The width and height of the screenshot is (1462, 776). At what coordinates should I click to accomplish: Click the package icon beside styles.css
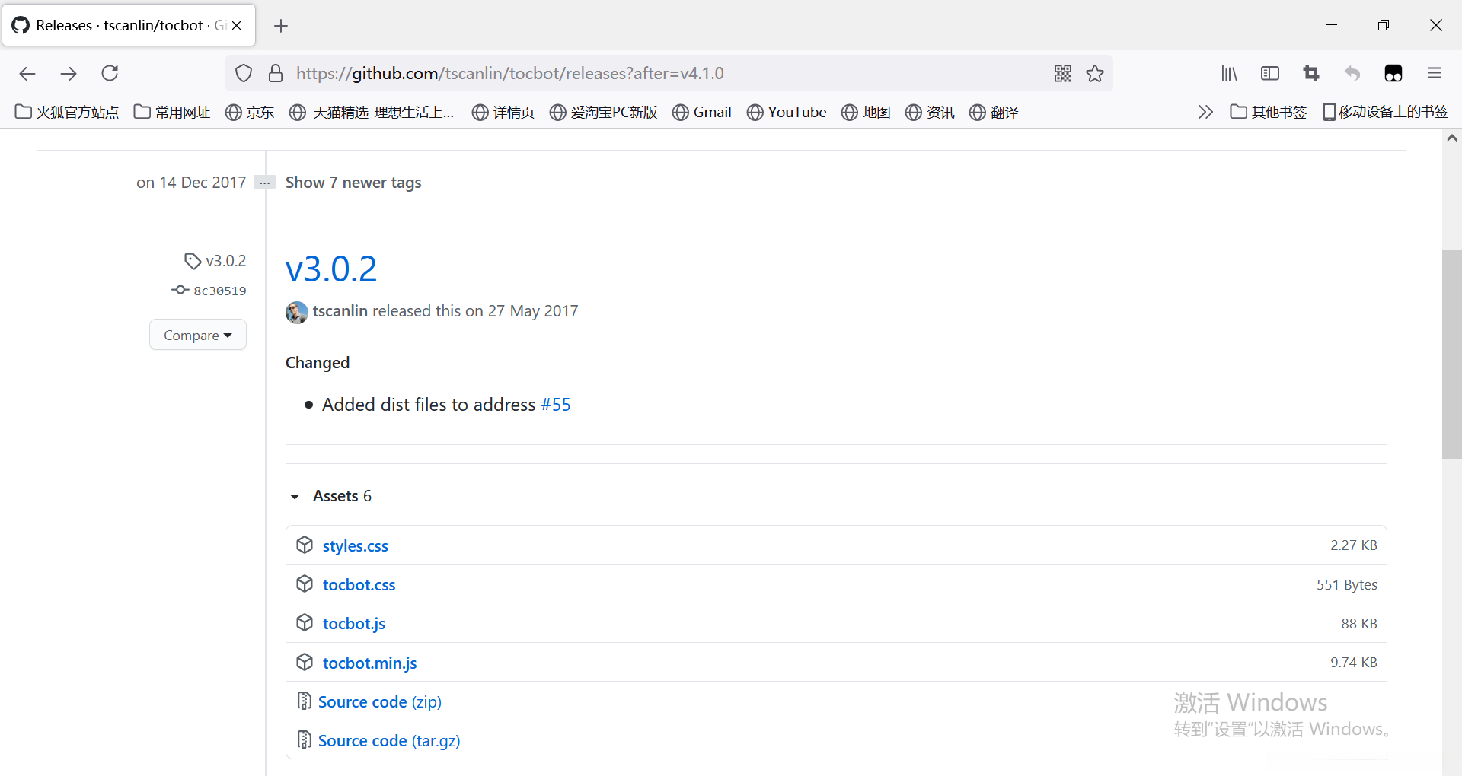pos(305,545)
